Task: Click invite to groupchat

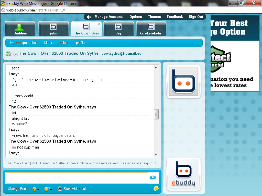Action: click(23, 43)
